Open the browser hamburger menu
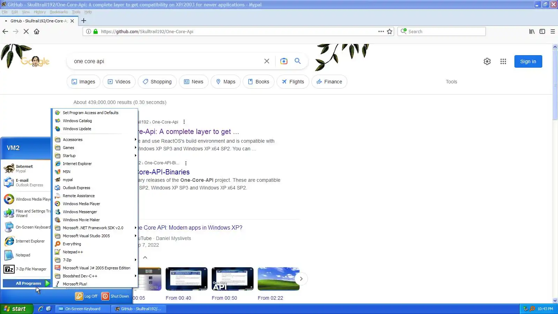Image resolution: width=558 pixels, height=314 pixels. 553,31
